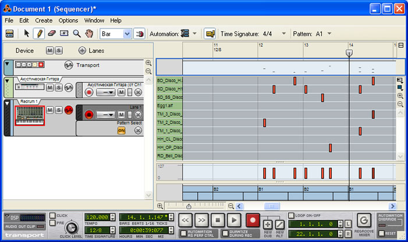408x242 pixels.
Task: Toggle Pattern Select ON button
Action: click(121, 130)
